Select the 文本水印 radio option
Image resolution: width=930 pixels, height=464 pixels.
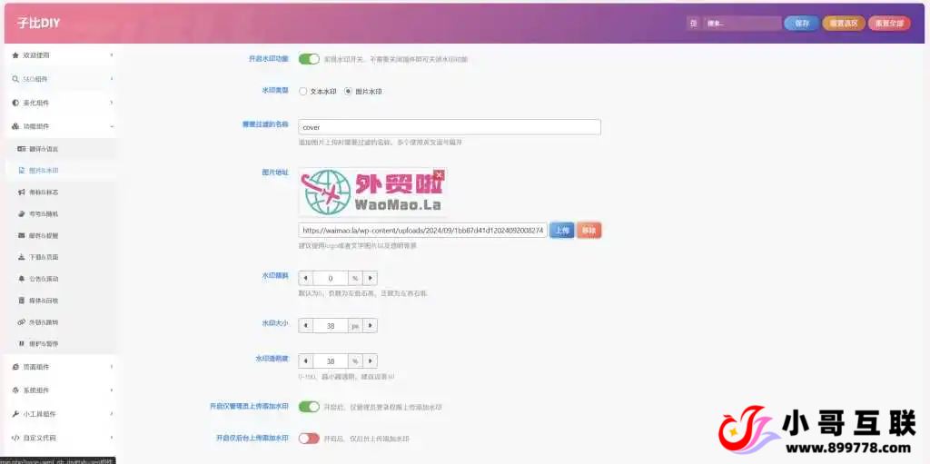click(303, 92)
